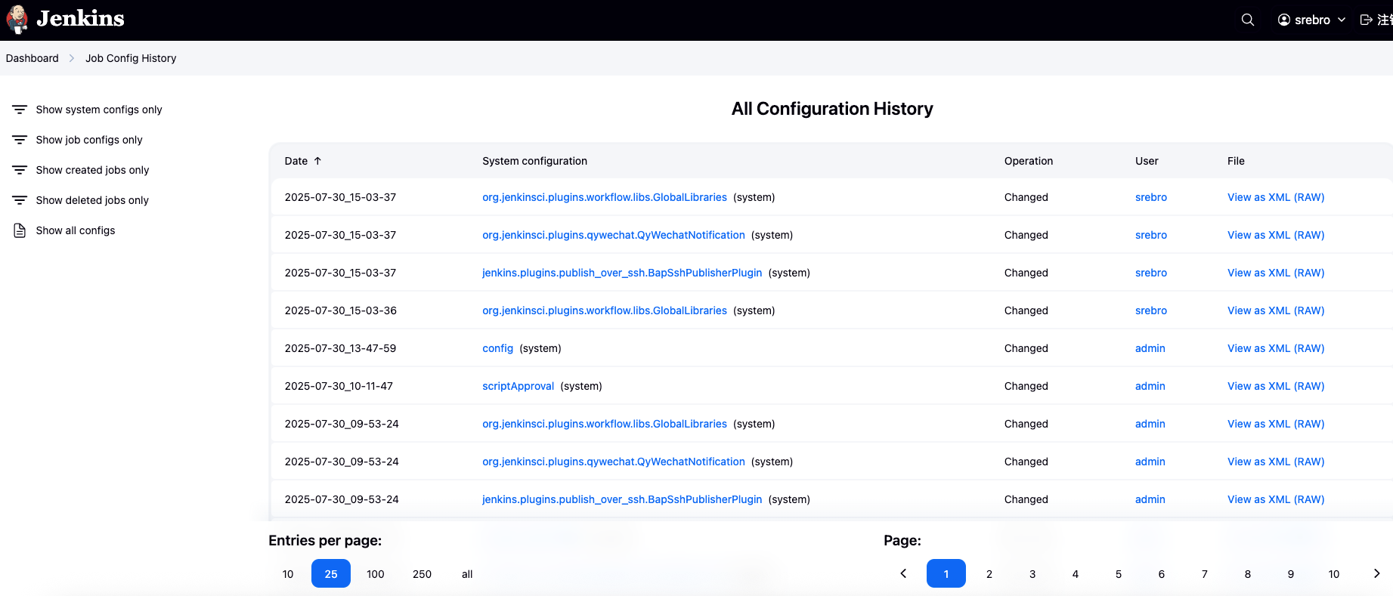Open the search magnifier icon
The height and width of the screenshot is (596, 1393).
pos(1248,20)
